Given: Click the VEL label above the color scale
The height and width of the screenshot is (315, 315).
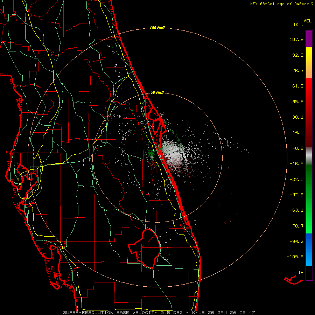Looking at the screenshot, I should [x=308, y=21].
